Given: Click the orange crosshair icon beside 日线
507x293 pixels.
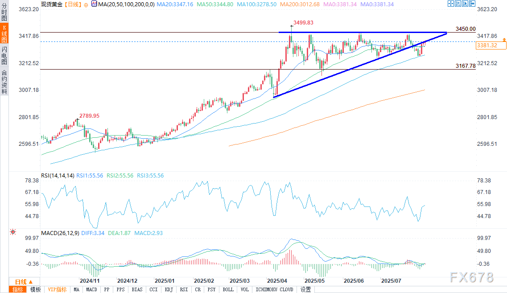Looking at the screenshot, I should 86,5.
